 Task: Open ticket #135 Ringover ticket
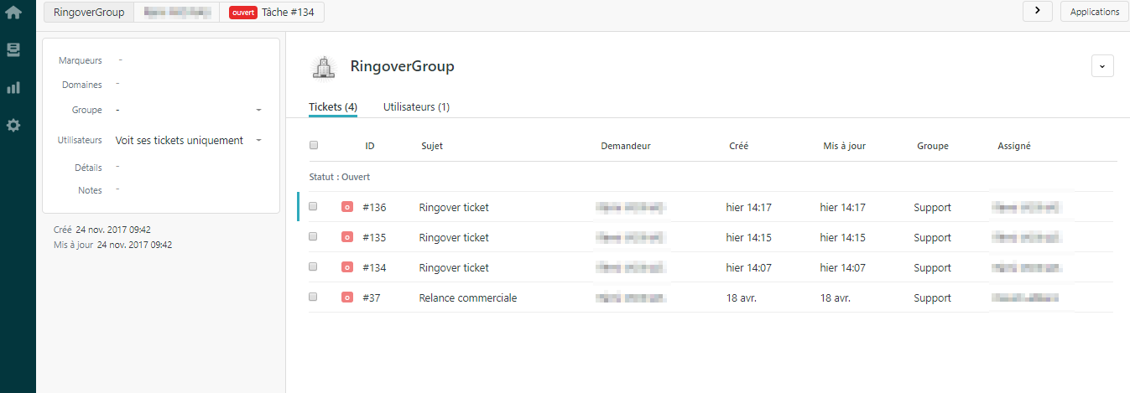pos(454,237)
